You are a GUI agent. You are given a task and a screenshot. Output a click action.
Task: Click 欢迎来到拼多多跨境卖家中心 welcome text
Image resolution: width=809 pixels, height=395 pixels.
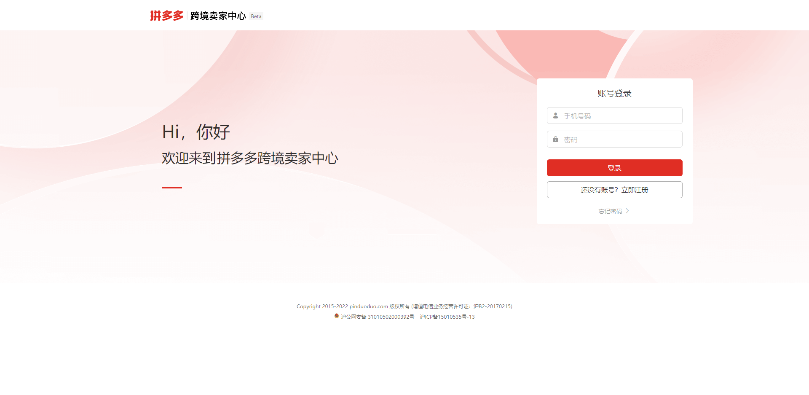pyautogui.click(x=250, y=158)
